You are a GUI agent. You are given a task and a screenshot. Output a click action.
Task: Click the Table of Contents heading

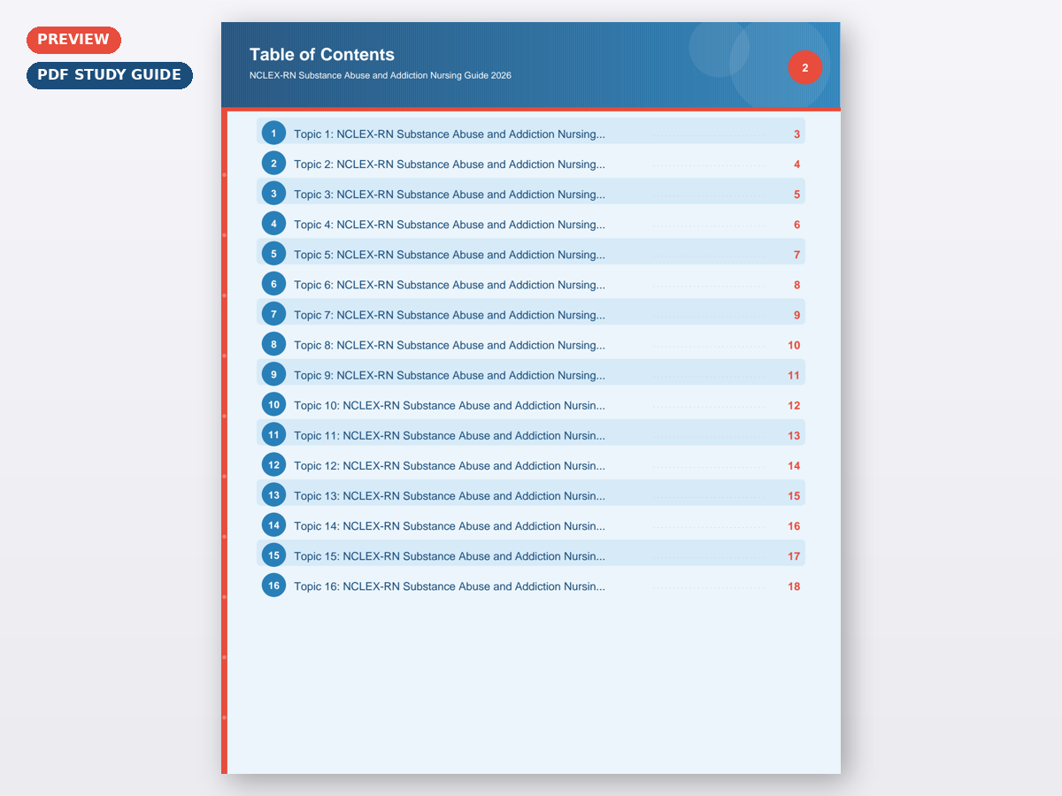[322, 55]
